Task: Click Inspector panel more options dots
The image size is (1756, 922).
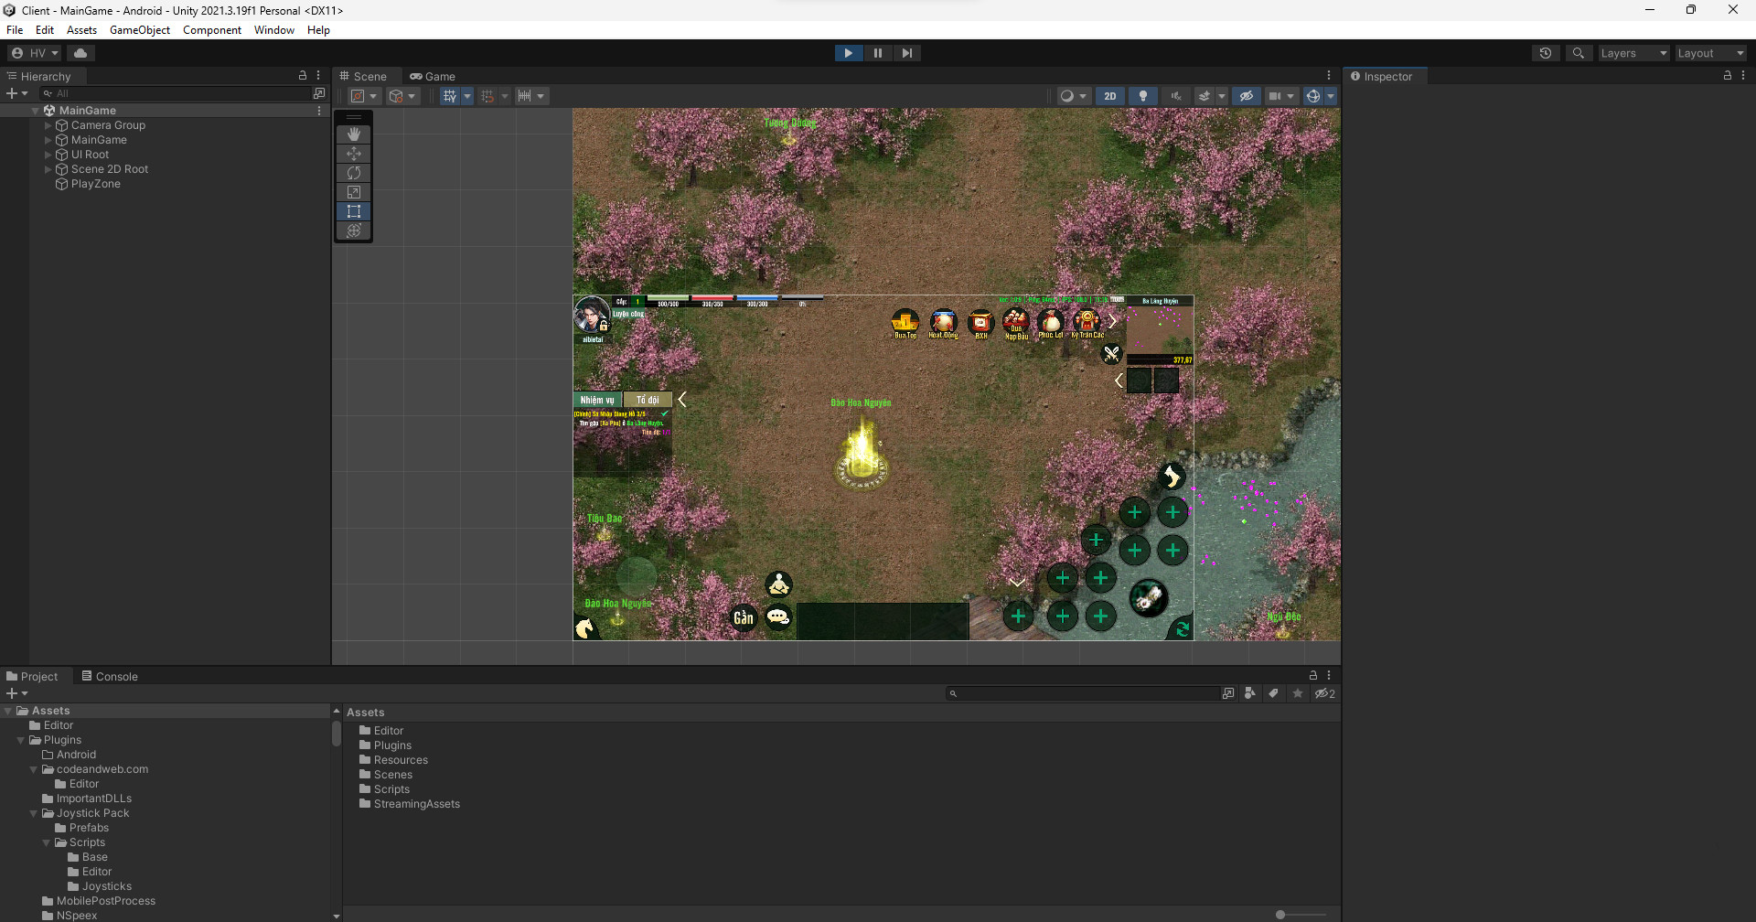Action: 1743,76
